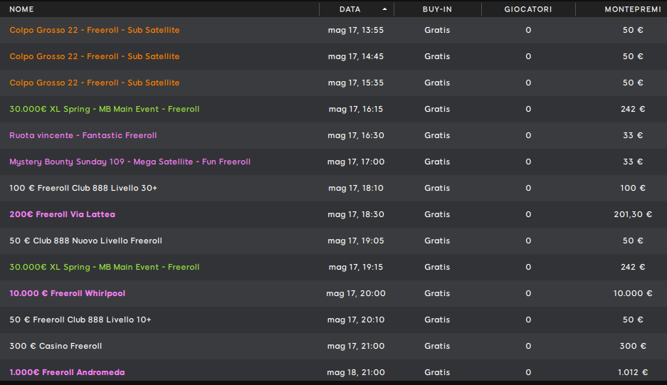Select Mystery Bounty Sunday 109 Mega Satellite

pyautogui.click(x=333, y=162)
